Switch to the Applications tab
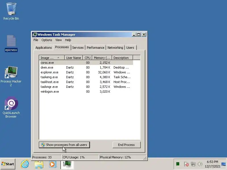Screen dimensions: 227x170 pos(44,48)
